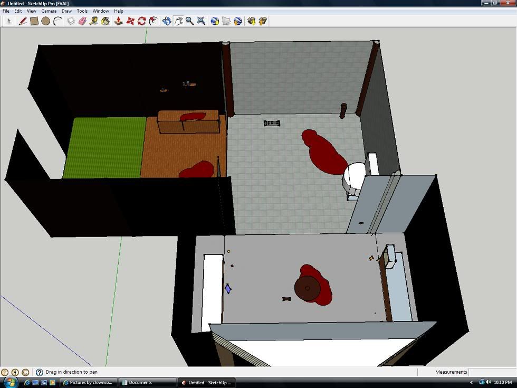
Task: Open the Window menu
Action: (x=101, y=11)
